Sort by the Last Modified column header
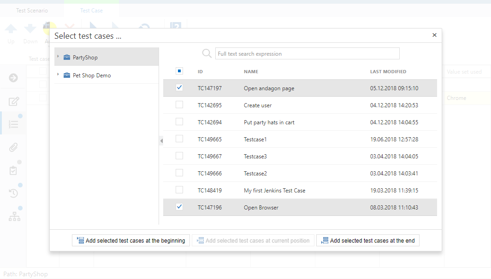The height and width of the screenshot is (279, 491). pos(388,72)
